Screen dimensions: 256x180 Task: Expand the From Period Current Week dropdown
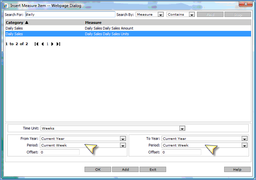123,145
